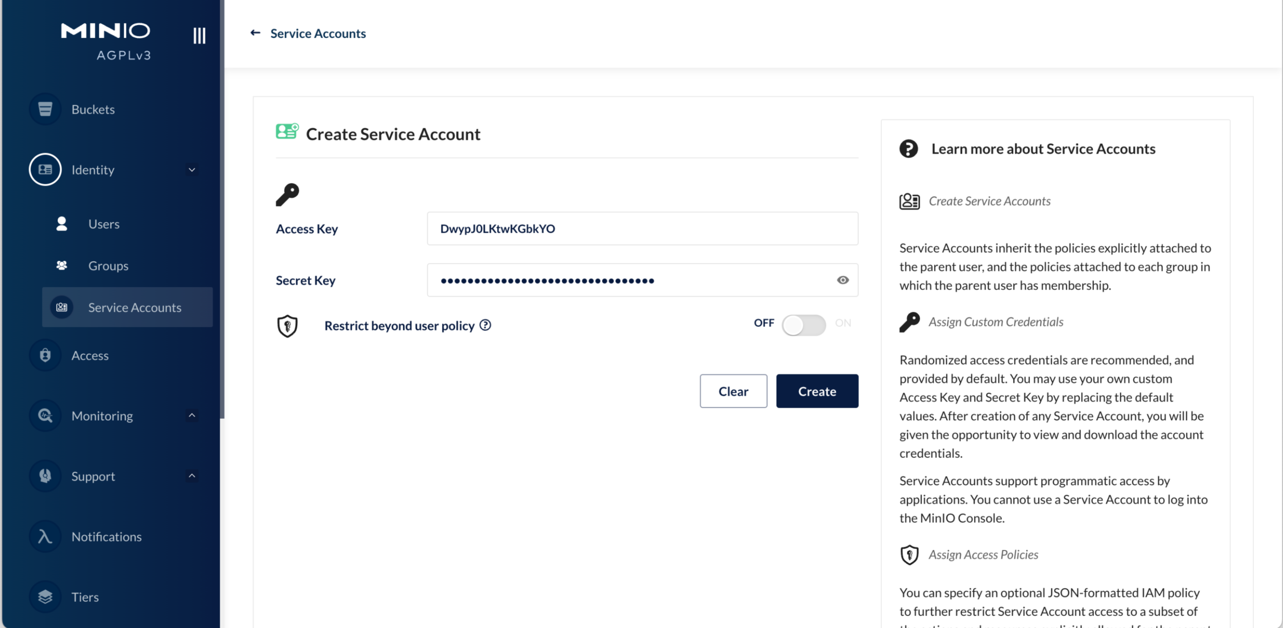Click inside the Access Key field
1283x628 pixels.
click(x=642, y=228)
